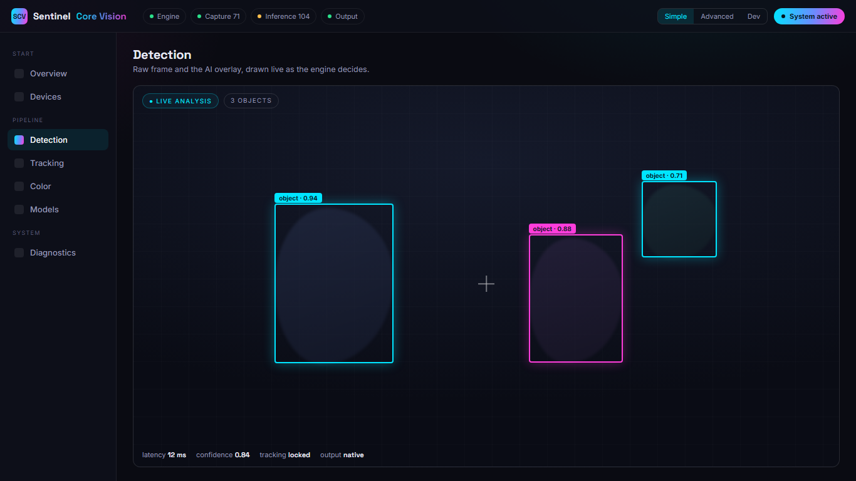856x481 pixels.
Task: Click the Diagnostics sidebar icon
Action: (x=19, y=253)
